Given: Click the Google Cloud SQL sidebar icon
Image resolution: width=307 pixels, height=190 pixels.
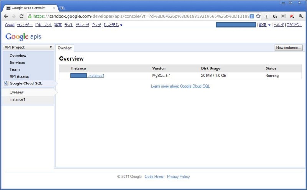Looking at the screenshot, I should [6, 83].
